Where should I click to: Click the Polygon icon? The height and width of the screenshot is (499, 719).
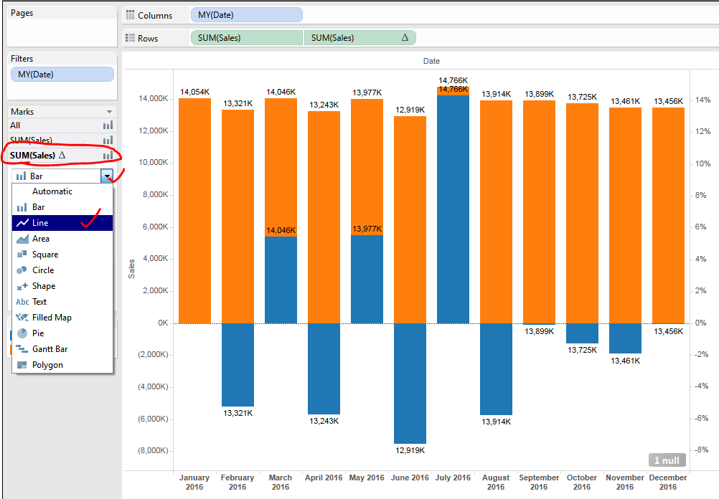(x=22, y=365)
